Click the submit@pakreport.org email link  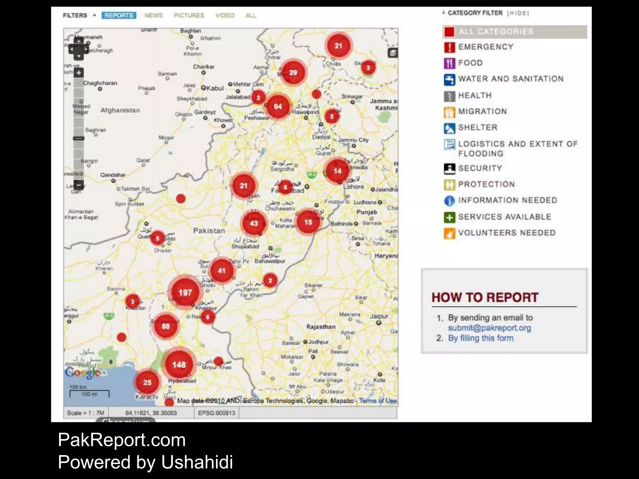(x=490, y=328)
